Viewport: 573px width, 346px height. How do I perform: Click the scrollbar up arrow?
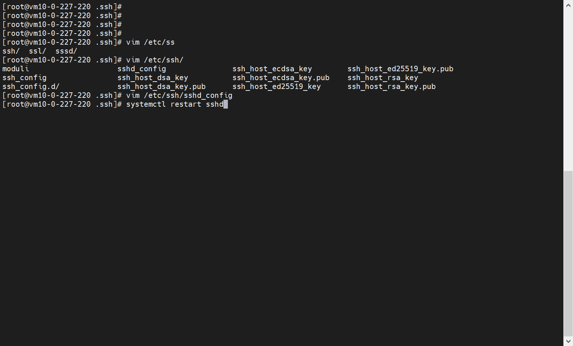click(568, 5)
